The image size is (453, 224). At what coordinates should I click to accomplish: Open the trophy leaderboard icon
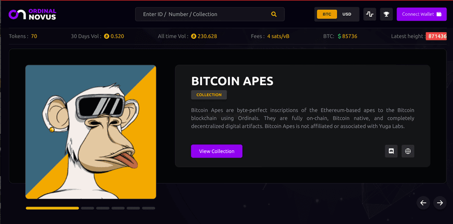386,14
